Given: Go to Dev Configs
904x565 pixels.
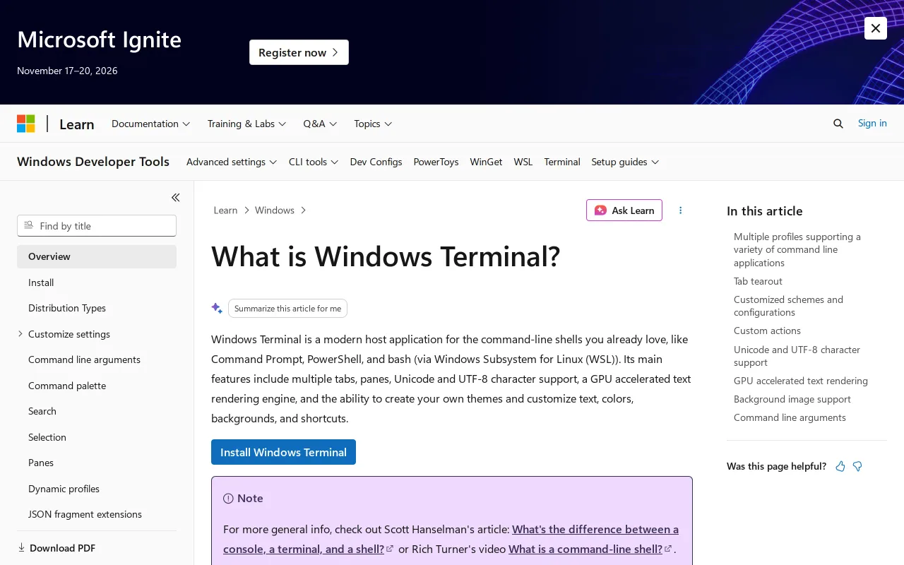Looking at the screenshot, I should pos(376,162).
